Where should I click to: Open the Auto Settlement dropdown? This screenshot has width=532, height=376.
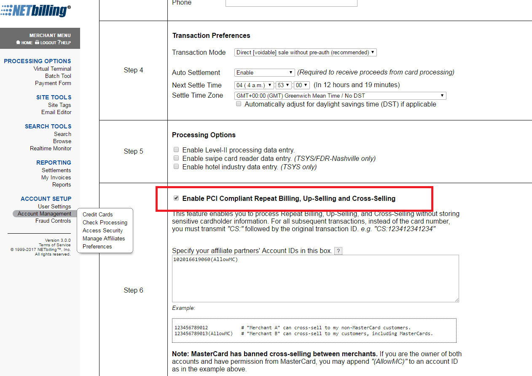click(x=264, y=72)
